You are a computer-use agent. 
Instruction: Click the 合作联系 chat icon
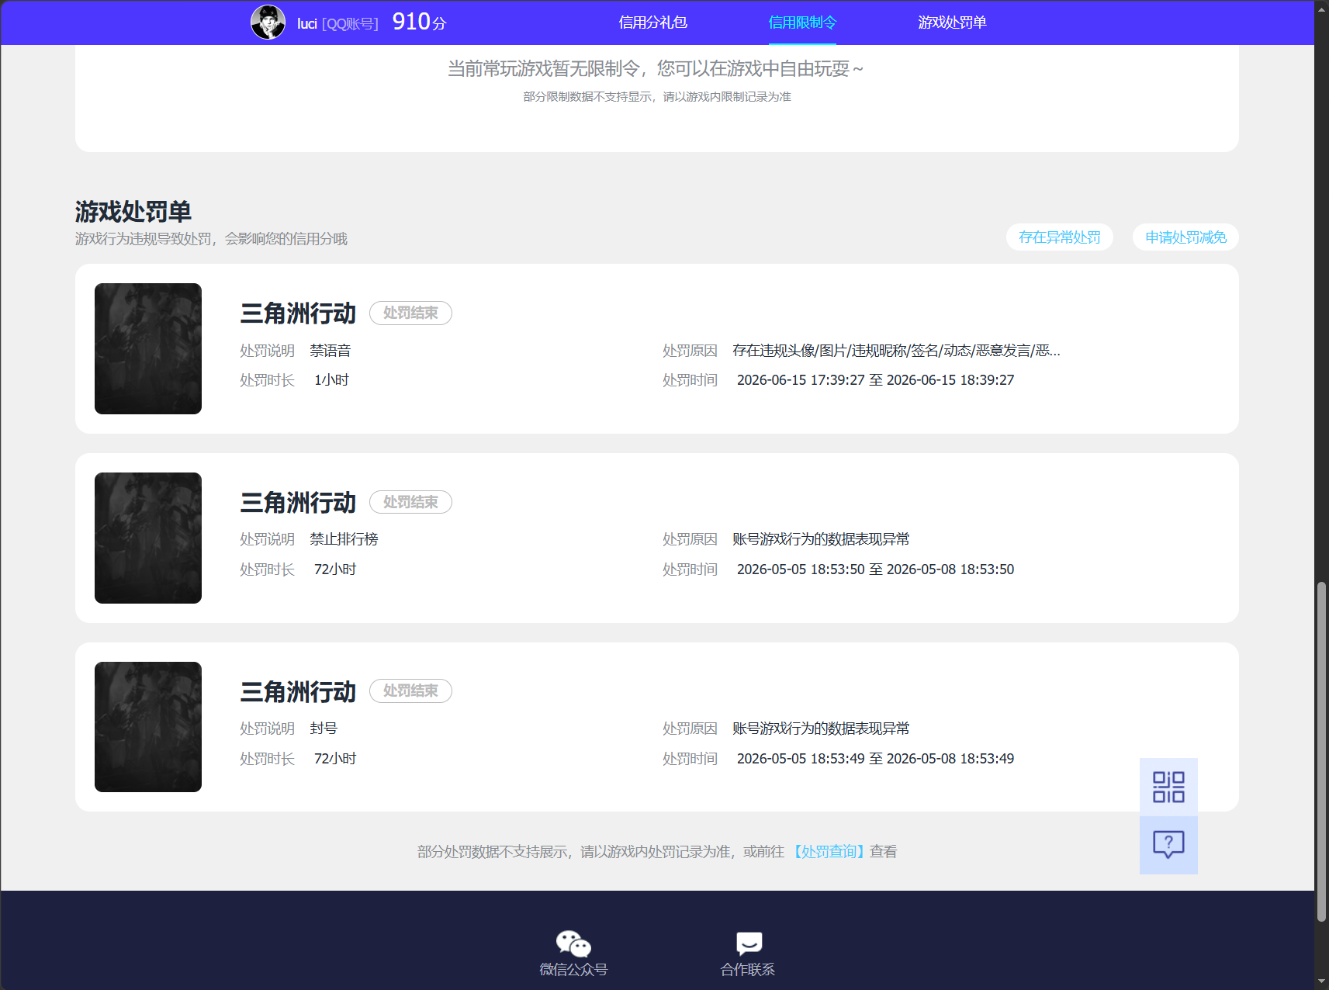749,943
